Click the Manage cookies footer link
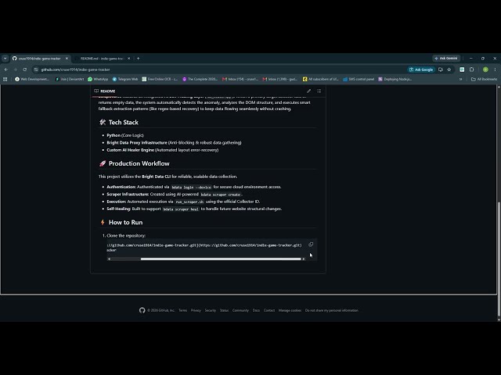501x375 pixels. 290,310
